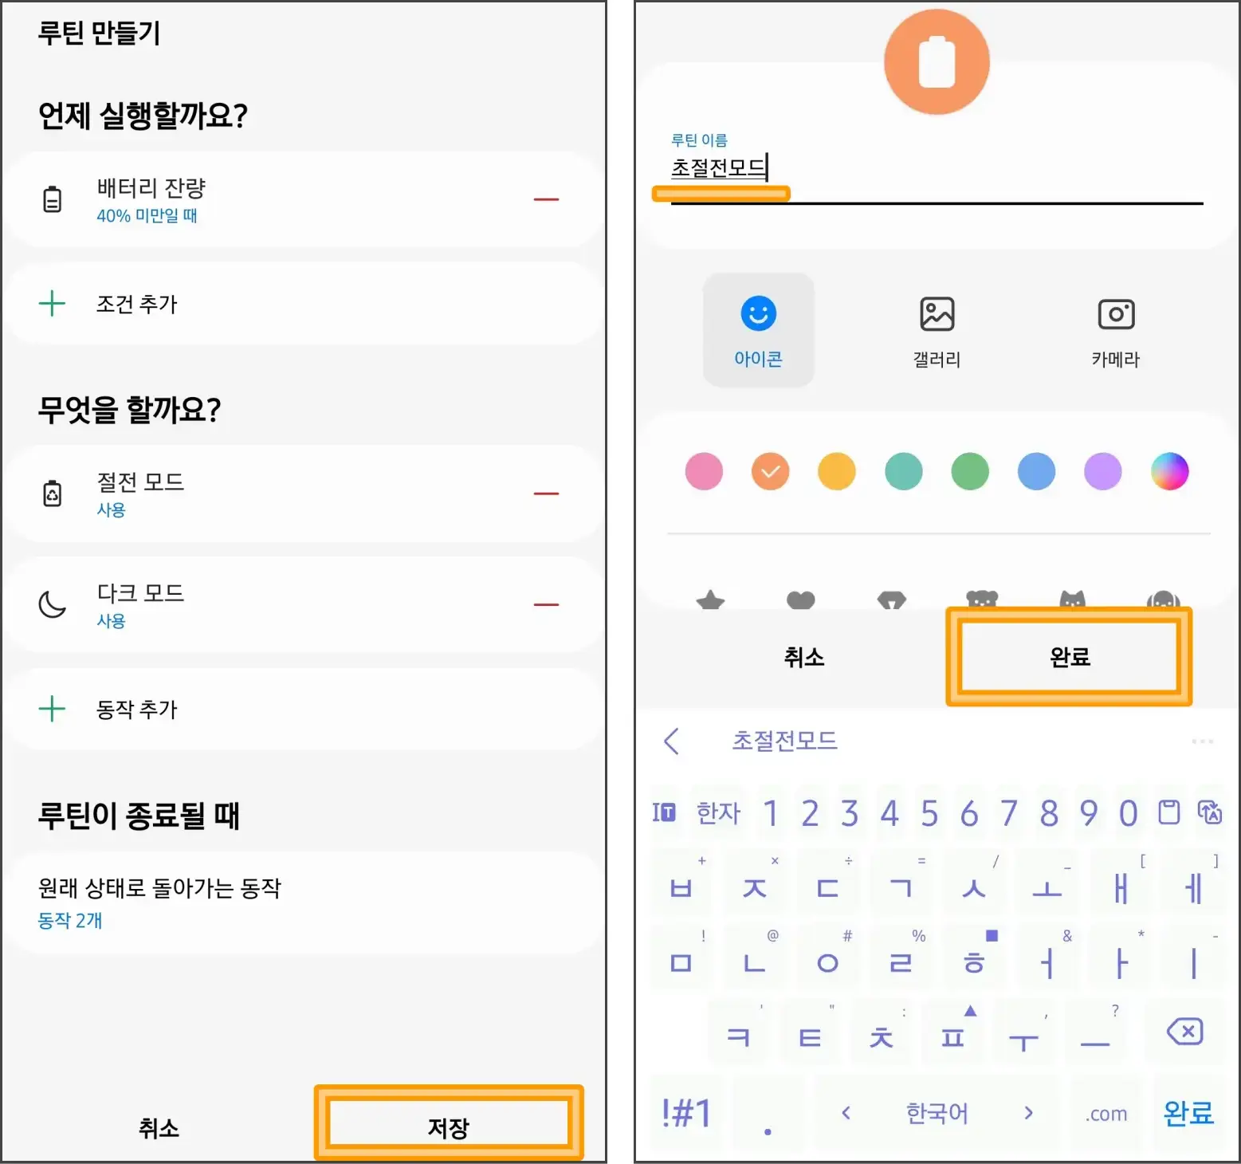
Task: Select the pink color swatch
Action: pos(704,471)
